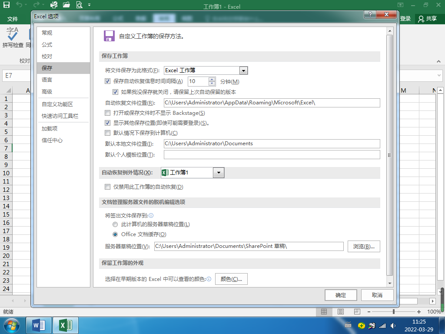445x334 pixels.
Task: Click the print preview icon in quick access toolbar
Action: [79, 4]
